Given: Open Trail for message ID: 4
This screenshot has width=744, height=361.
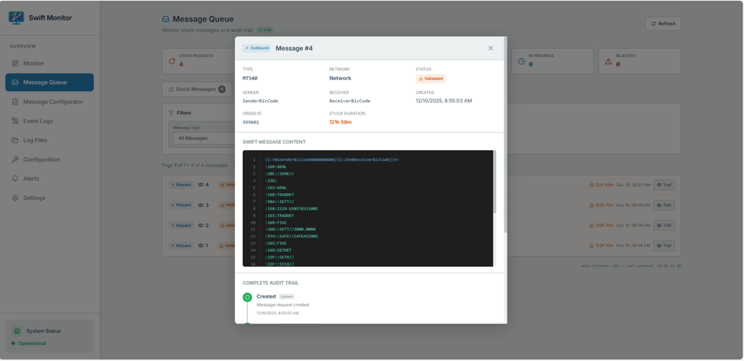Looking at the screenshot, I should 663,185.
